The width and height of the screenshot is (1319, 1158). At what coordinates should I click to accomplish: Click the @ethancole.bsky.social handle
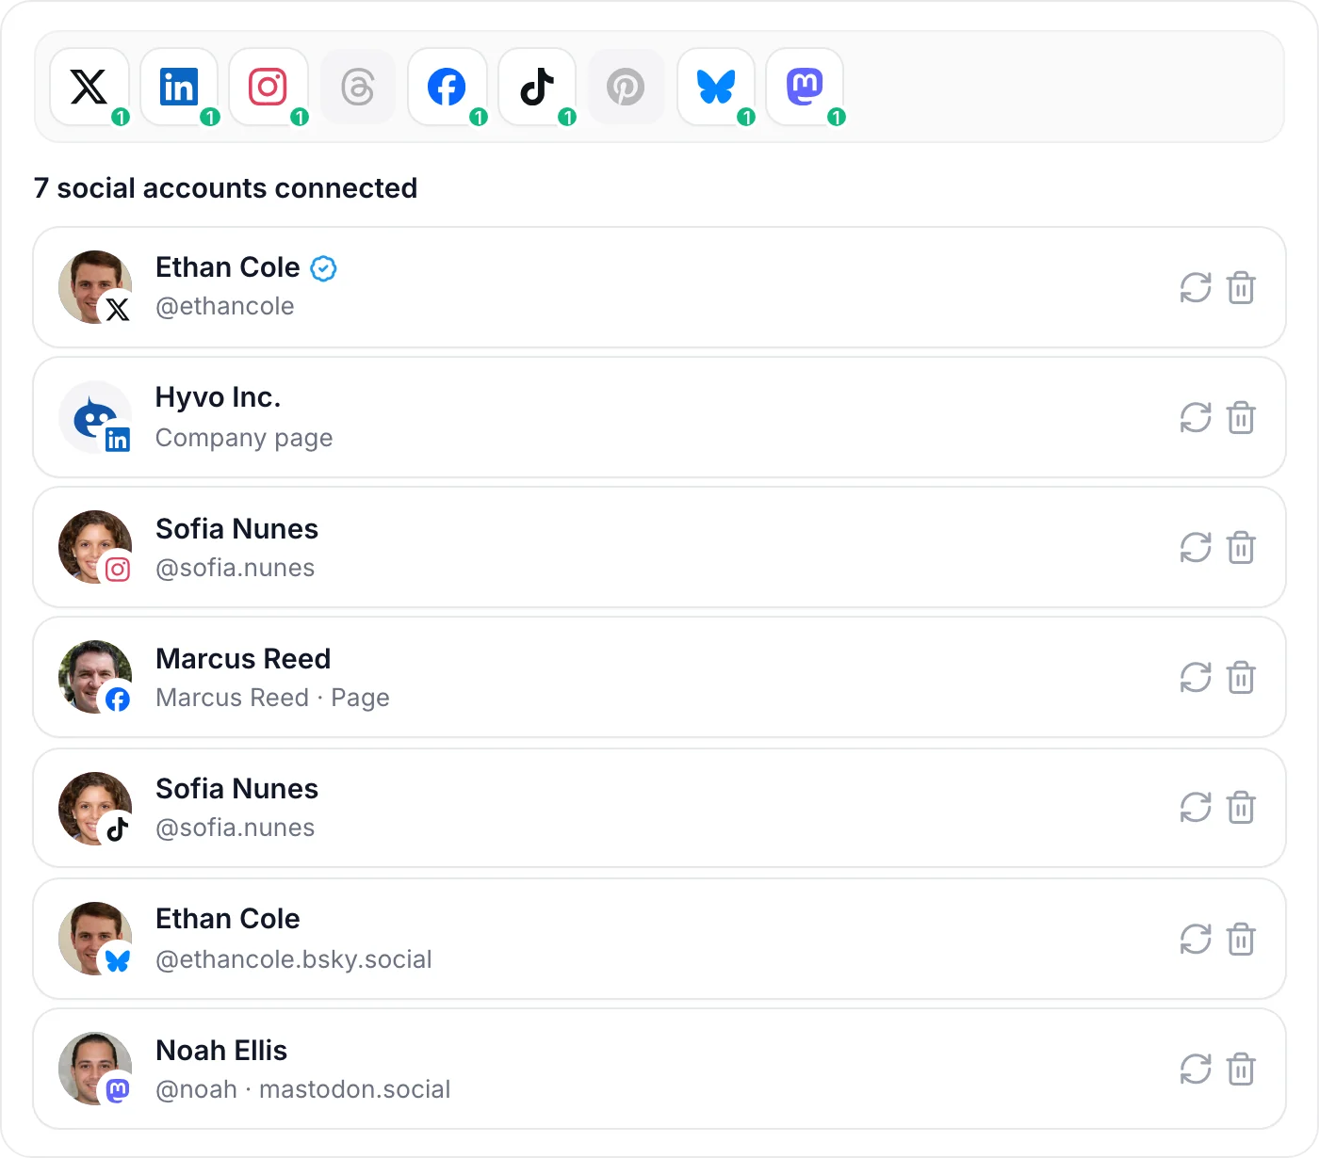pos(294,959)
